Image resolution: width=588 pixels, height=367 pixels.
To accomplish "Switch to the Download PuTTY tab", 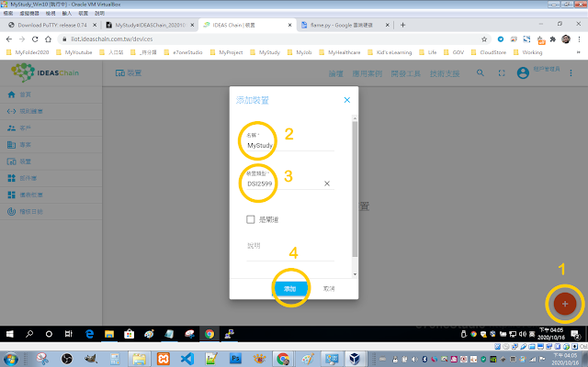I will [52, 25].
